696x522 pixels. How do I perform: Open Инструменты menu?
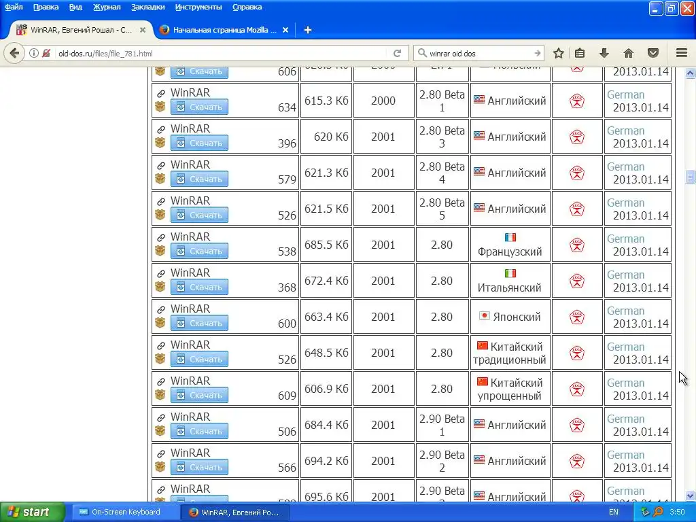[198, 7]
